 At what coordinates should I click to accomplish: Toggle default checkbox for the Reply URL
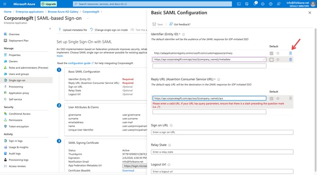[x=271, y=99]
